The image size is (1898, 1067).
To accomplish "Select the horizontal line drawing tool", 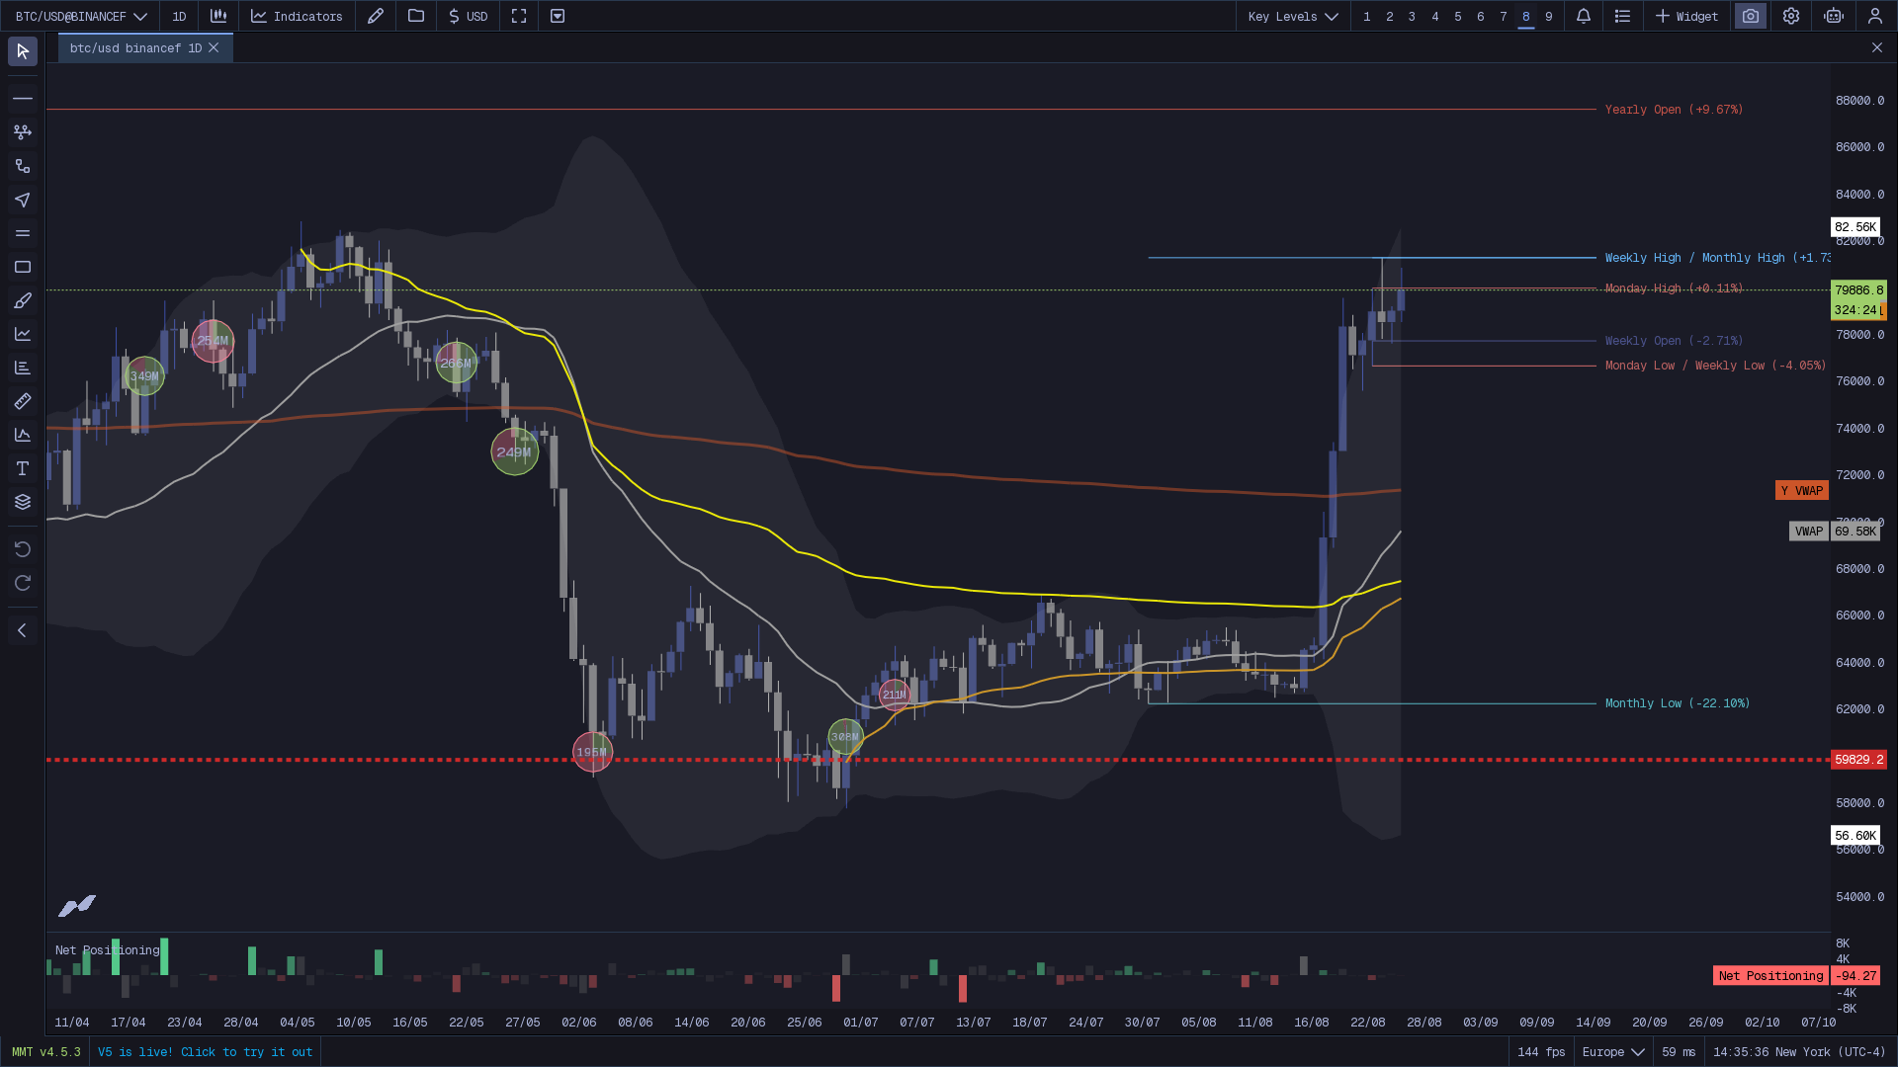I will [x=23, y=99].
